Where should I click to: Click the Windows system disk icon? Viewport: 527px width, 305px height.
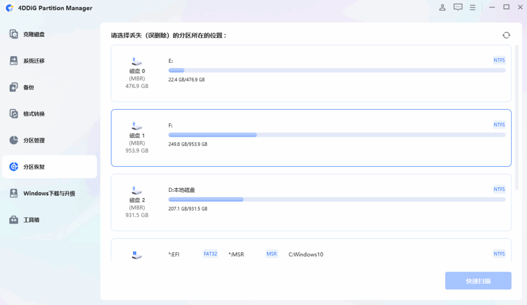[136, 255]
